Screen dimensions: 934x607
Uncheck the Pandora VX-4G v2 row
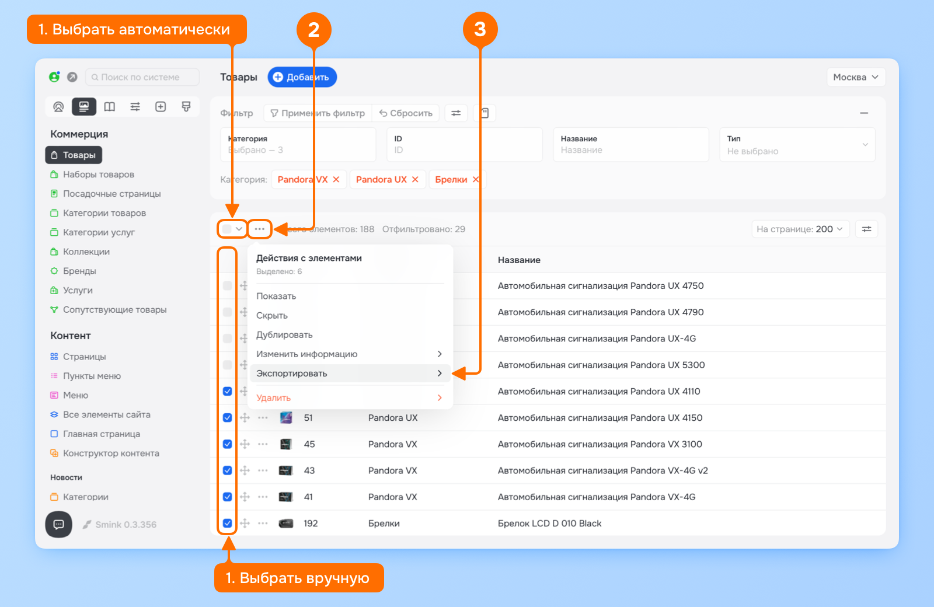(x=228, y=470)
